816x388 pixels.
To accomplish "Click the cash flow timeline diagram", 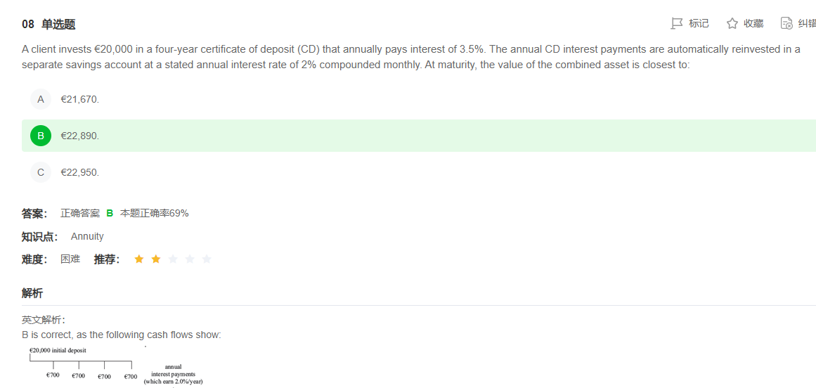I will 116,366.
